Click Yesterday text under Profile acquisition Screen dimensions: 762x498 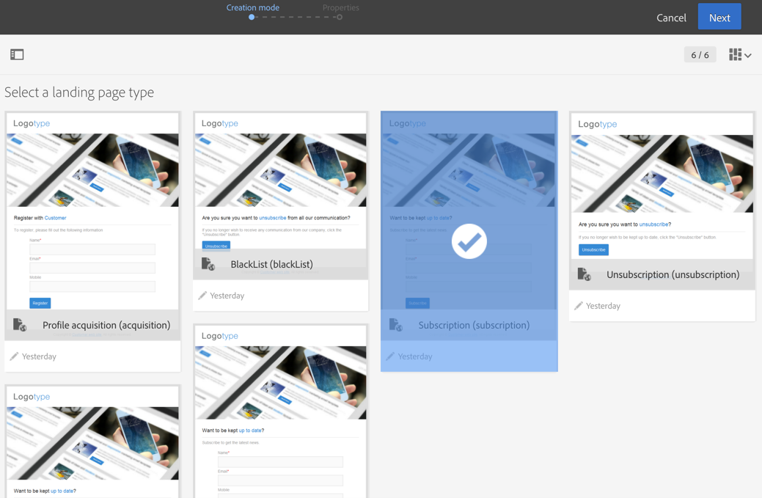tap(39, 356)
